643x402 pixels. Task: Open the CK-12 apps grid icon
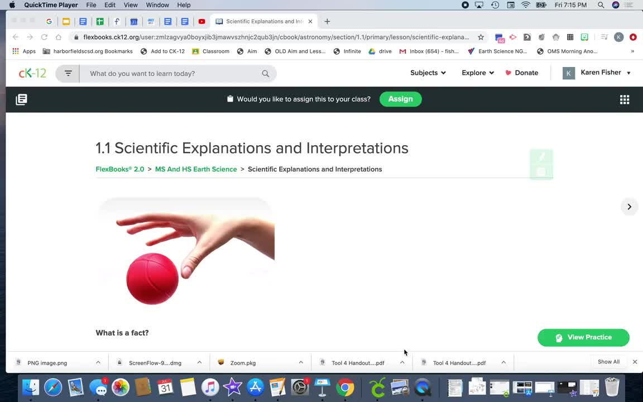(624, 99)
